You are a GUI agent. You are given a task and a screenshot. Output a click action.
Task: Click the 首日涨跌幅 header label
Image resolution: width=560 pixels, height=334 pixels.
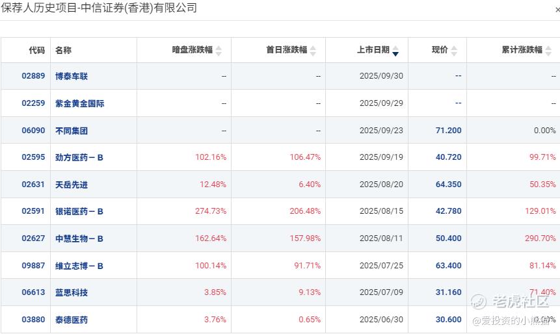[x=287, y=50]
